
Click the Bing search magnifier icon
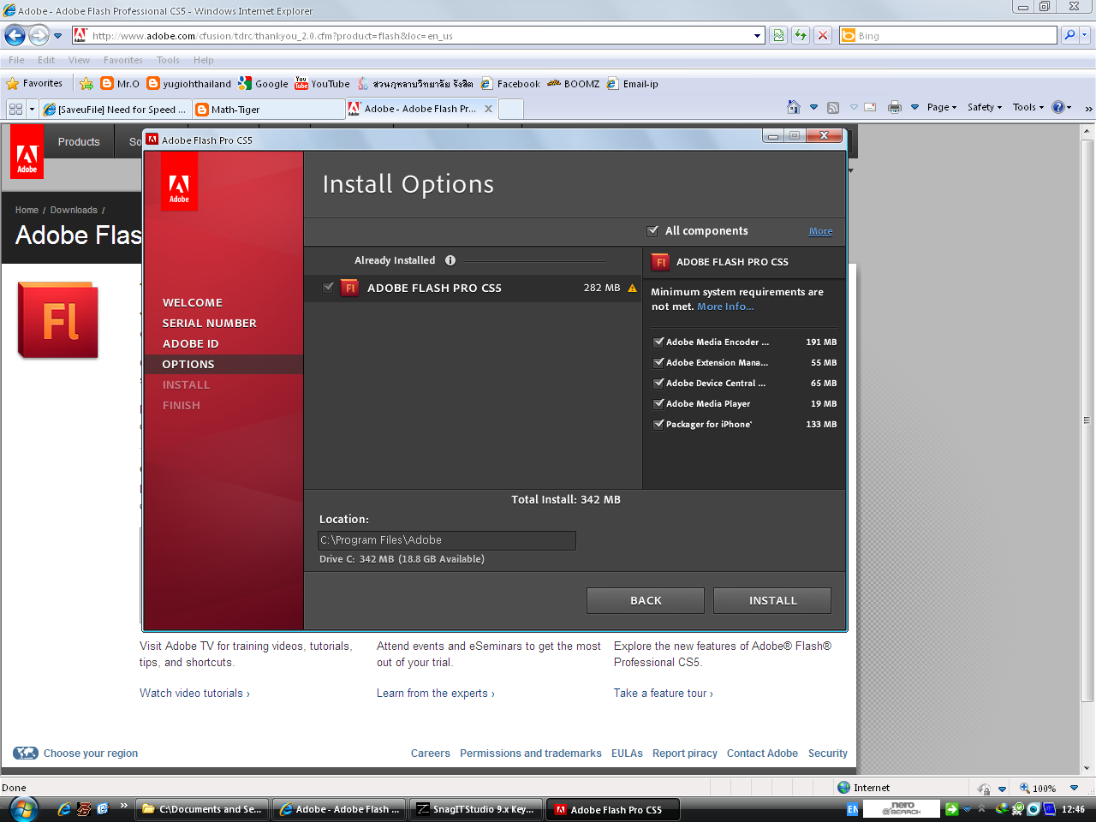pos(1069,35)
